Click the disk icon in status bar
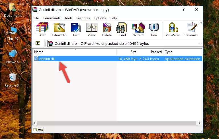The image size is (219, 139). pyautogui.click(x=35, y=130)
